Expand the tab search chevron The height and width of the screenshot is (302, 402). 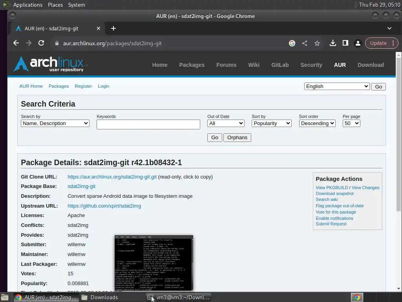click(x=389, y=28)
